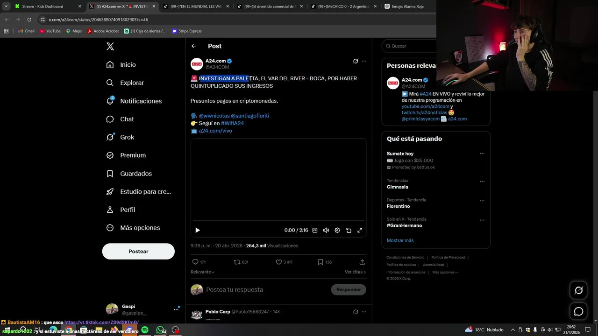Open Chat in the sidebar
Screen dimensions: 598x336
(120, 119)
